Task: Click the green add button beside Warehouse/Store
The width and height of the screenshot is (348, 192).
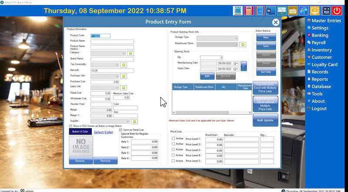Action: (243, 44)
